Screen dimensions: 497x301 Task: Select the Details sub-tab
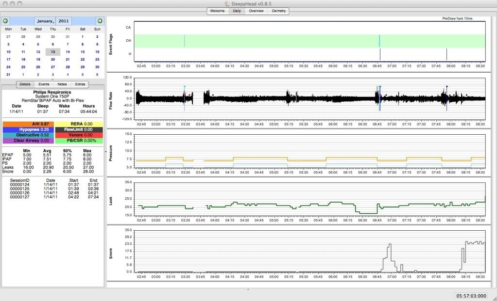point(25,84)
